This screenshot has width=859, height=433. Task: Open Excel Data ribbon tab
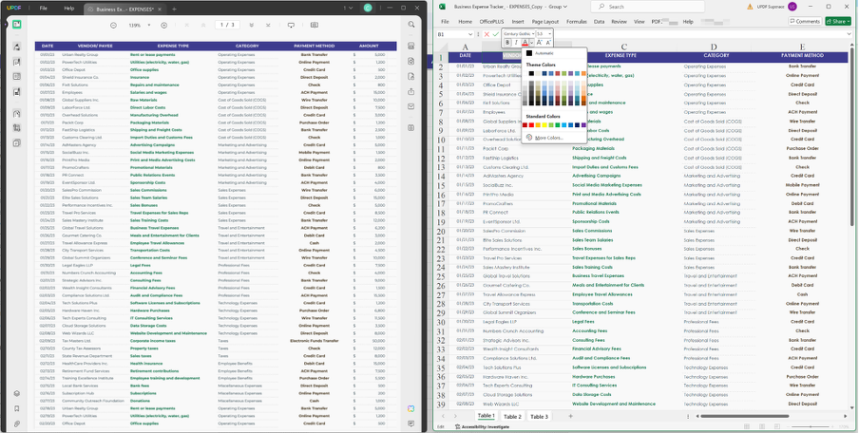(599, 22)
